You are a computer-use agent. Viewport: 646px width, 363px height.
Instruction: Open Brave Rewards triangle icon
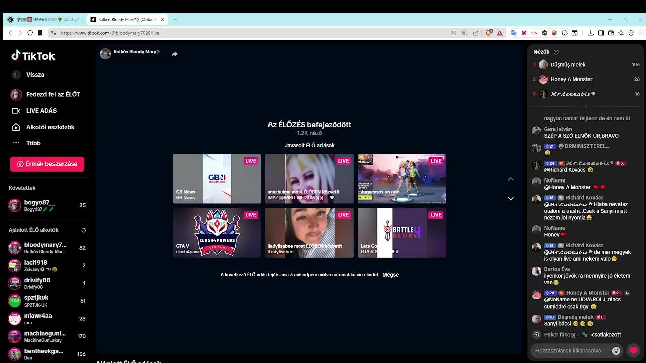click(500, 33)
